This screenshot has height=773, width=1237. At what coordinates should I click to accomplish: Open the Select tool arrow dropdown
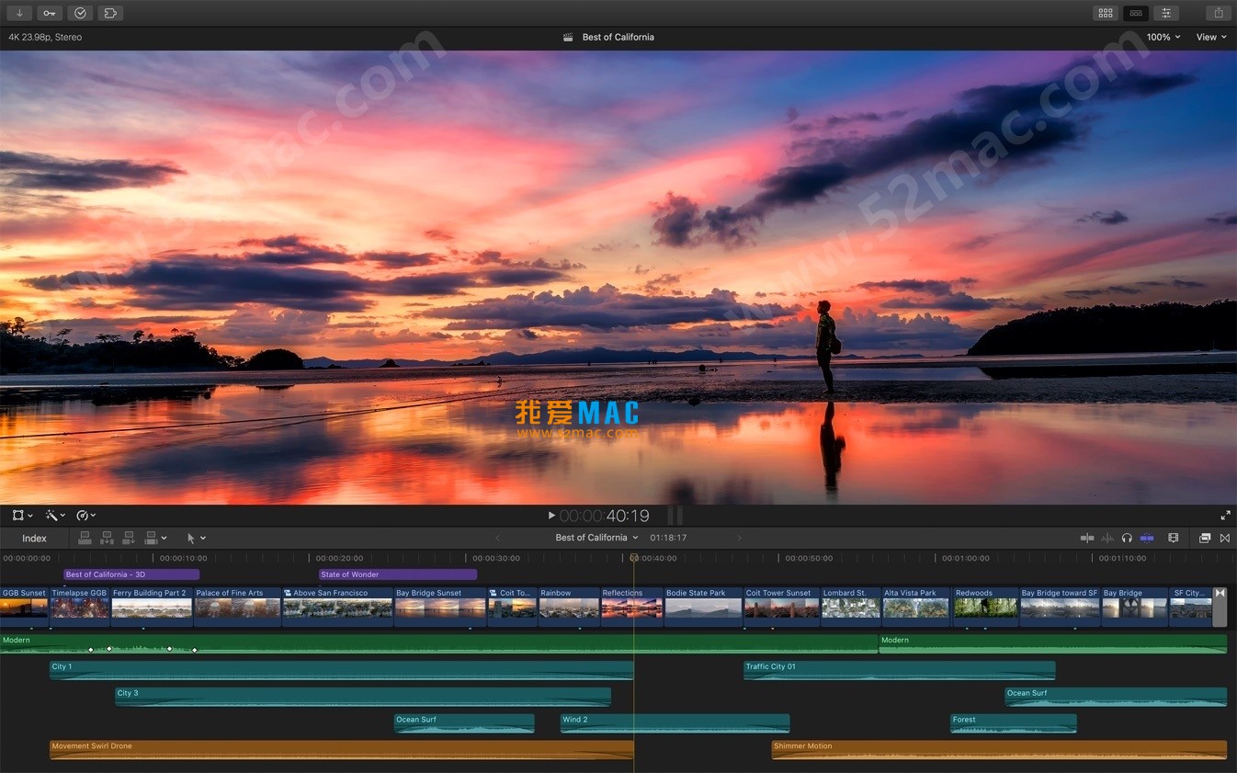coord(196,538)
